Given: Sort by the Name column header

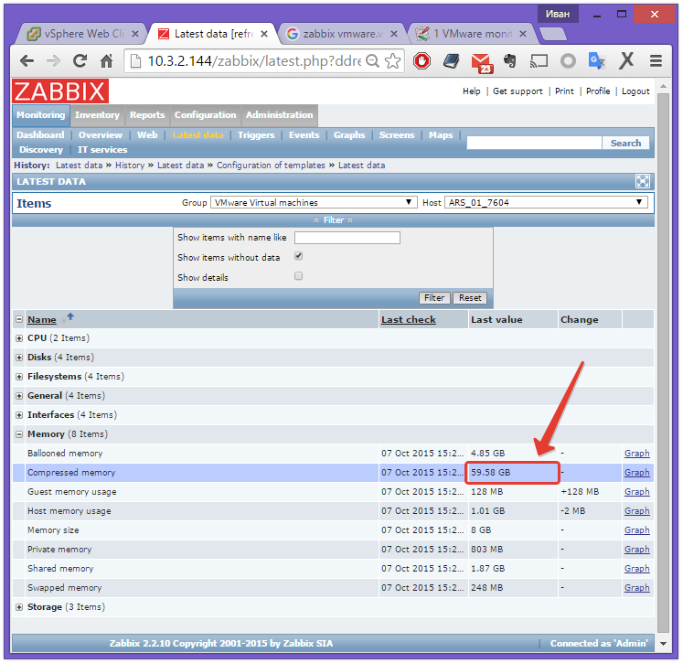Looking at the screenshot, I should tap(42, 320).
